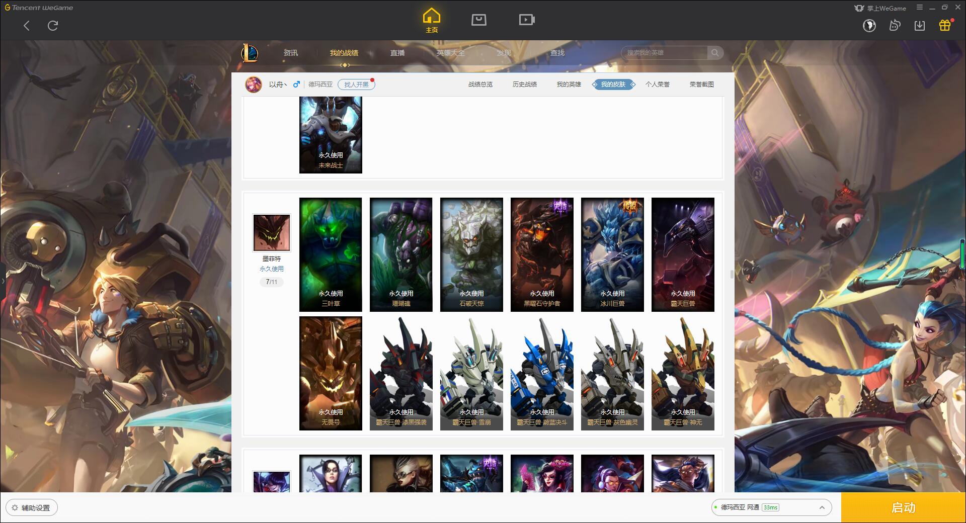Viewport: 966px width, 523px height.
Task: Switch to 我的英雄 section
Action: pos(569,84)
